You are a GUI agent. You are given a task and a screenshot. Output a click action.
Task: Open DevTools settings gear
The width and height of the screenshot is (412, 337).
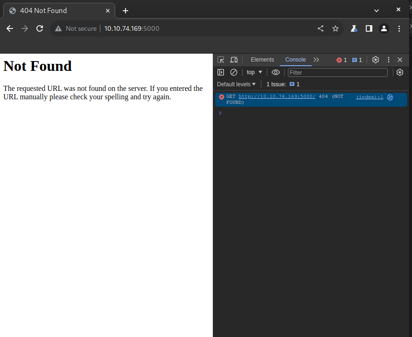(376, 60)
